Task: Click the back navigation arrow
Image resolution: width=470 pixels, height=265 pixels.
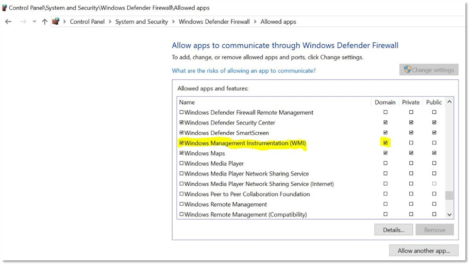Action: (8, 22)
